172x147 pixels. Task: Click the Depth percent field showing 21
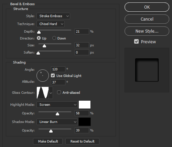82,32
